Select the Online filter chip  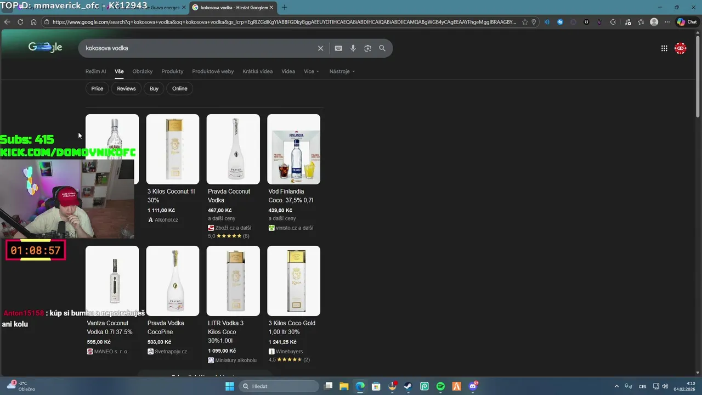point(179,88)
